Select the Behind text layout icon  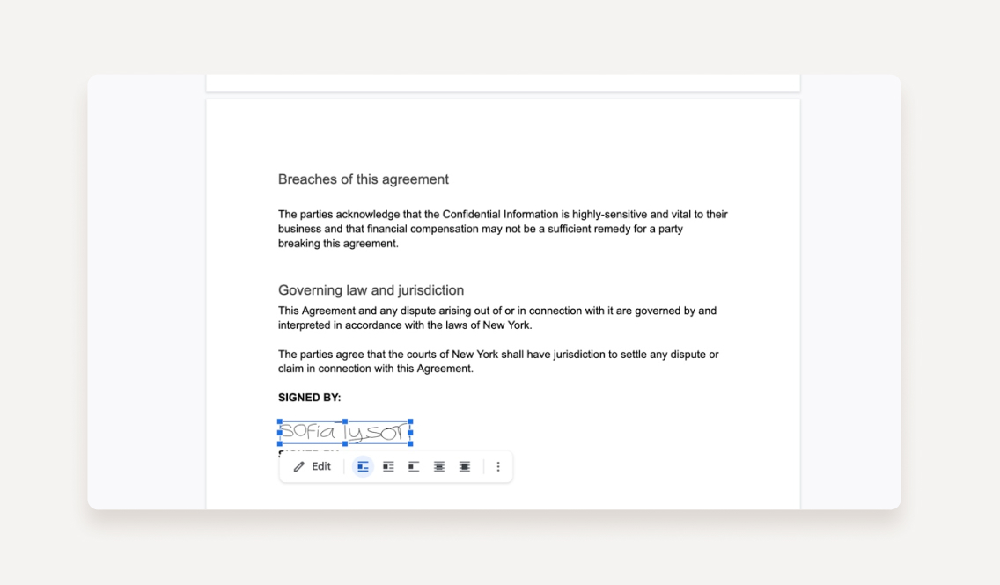[x=439, y=466]
